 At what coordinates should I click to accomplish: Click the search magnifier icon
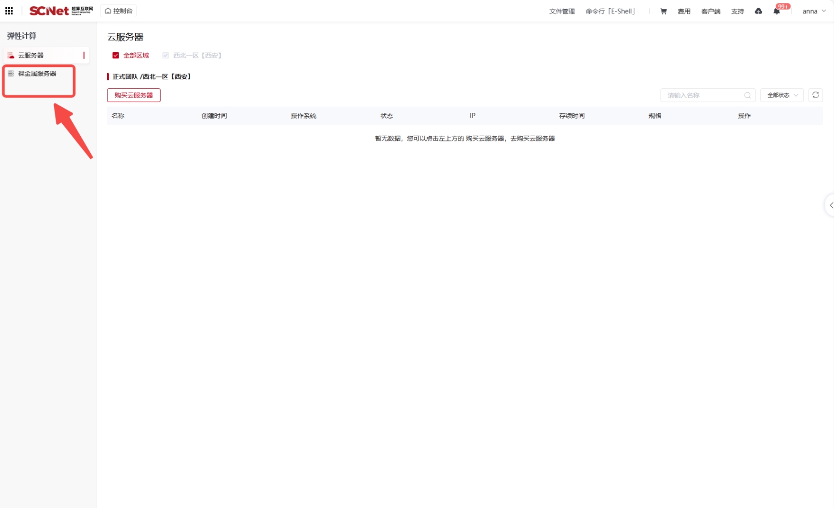(x=747, y=96)
